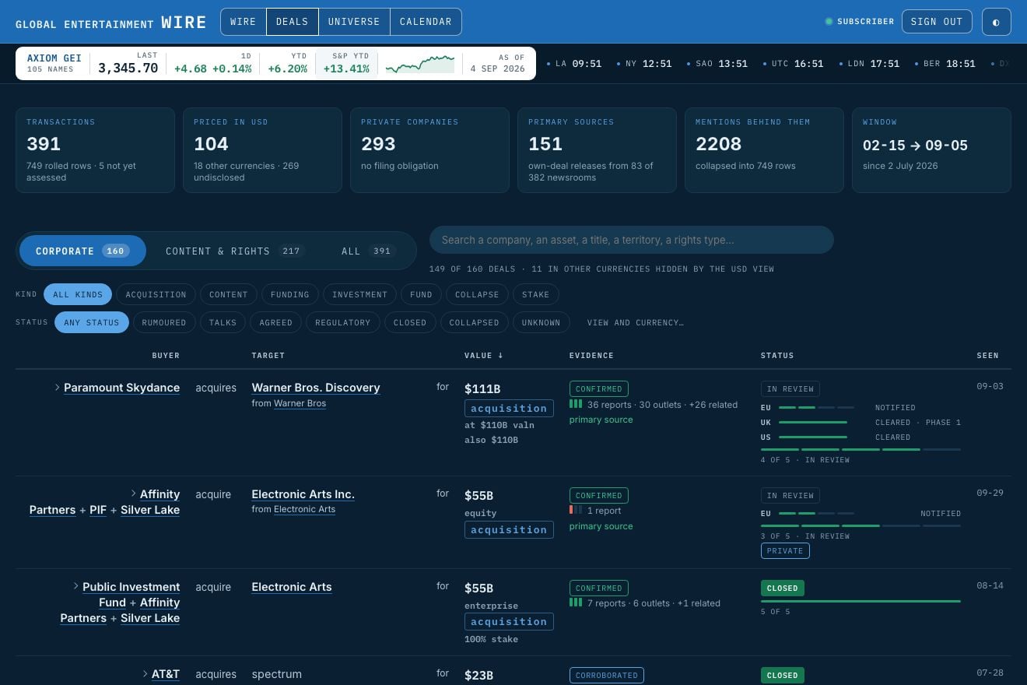1027x685 pixels.
Task: Filter status by Talks
Action: (x=223, y=322)
